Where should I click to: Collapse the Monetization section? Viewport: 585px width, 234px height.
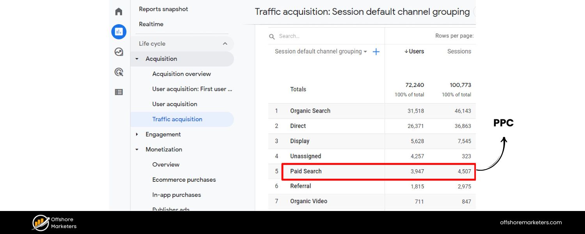[137, 149]
